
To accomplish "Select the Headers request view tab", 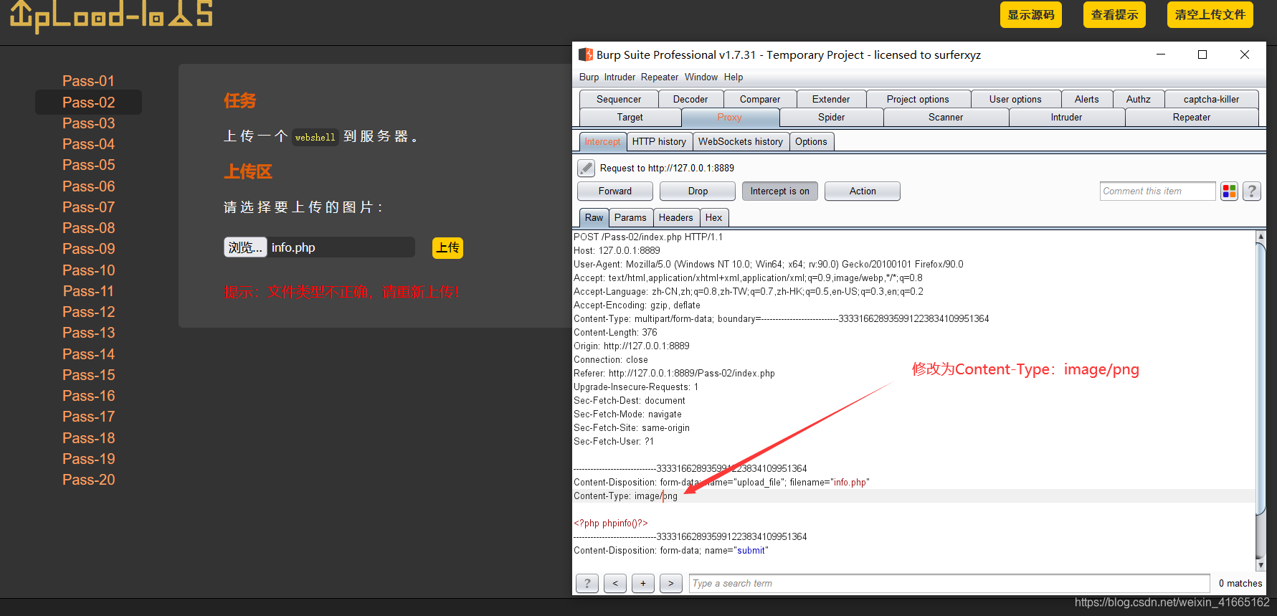I will click(676, 217).
